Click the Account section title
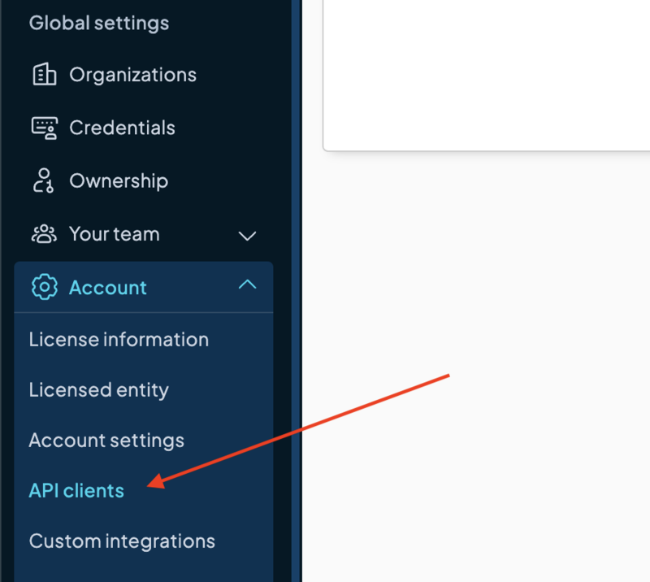 108,288
